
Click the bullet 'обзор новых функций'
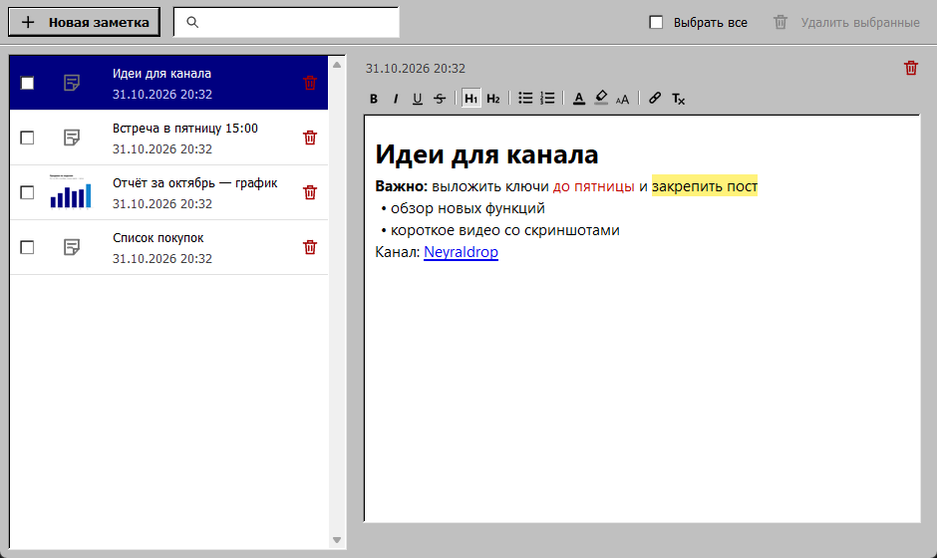468,208
